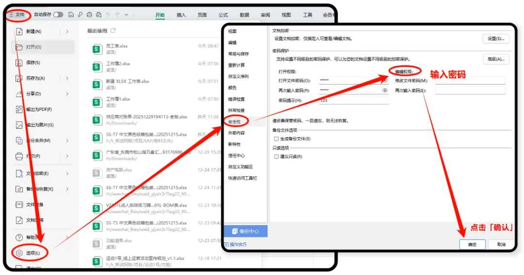Click the 新建(N) document icon
This screenshot has height=275, width=524.
pos(19,31)
